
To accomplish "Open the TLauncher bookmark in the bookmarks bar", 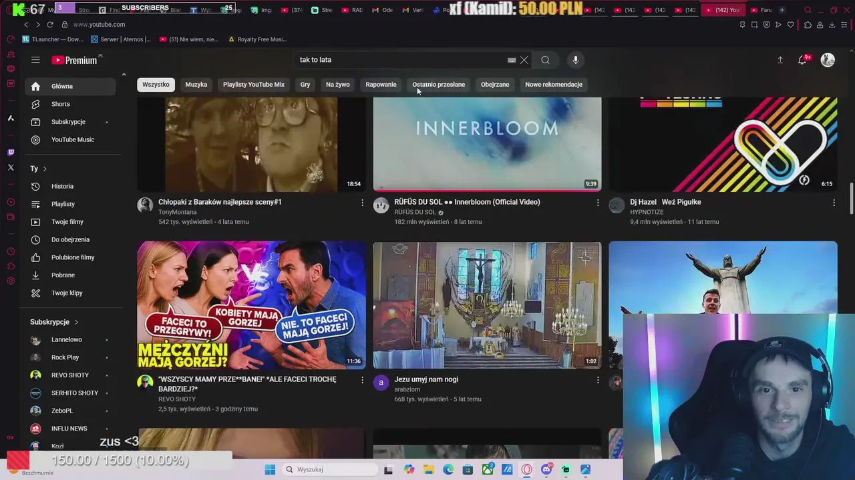I will click(52, 39).
